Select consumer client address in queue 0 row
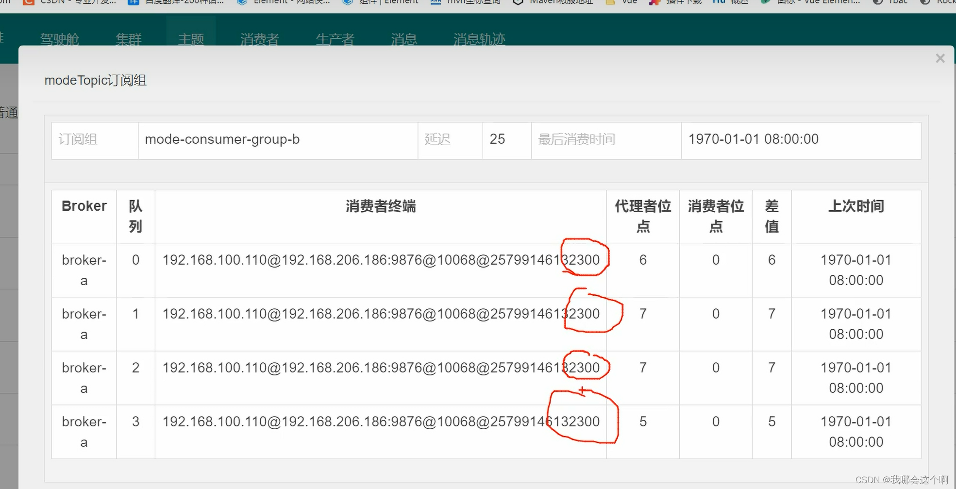 [x=381, y=260]
